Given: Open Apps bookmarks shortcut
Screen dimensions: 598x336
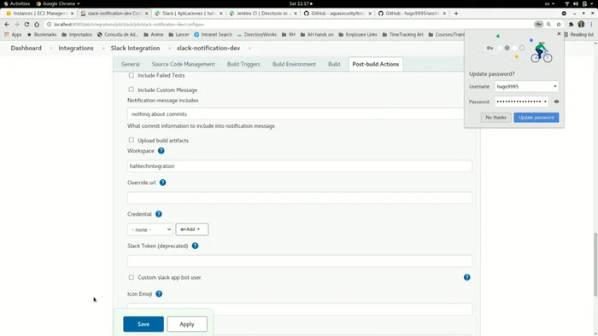Looking at the screenshot, I should [13, 35].
